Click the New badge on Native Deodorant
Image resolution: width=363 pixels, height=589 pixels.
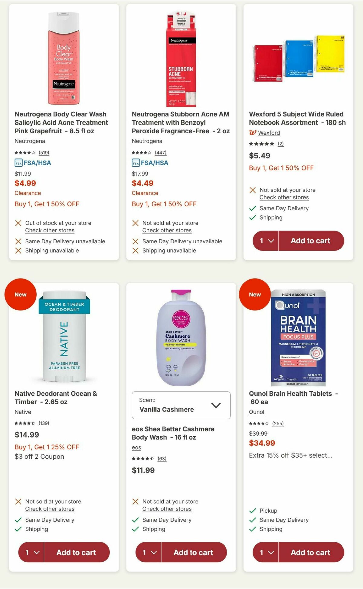pos(20,294)
